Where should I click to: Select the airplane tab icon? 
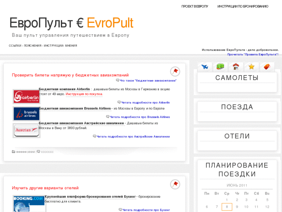coord(205,67)
